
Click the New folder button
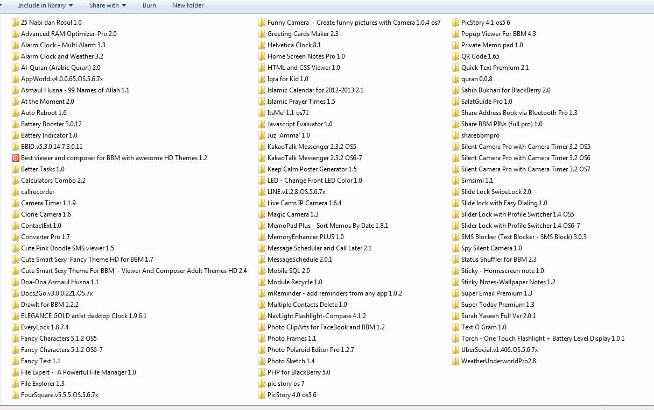point(188,5)
